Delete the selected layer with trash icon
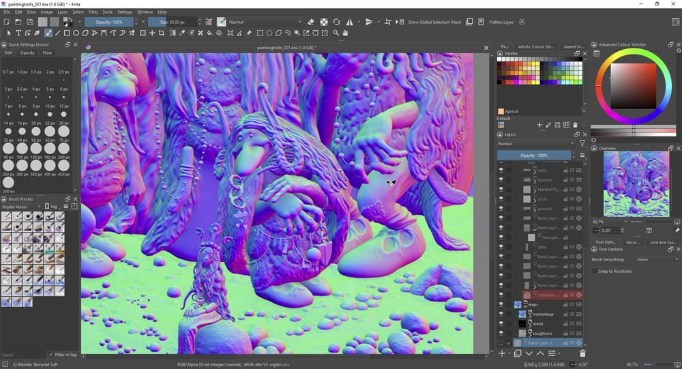The image size is (682, 369). [582, 353]
